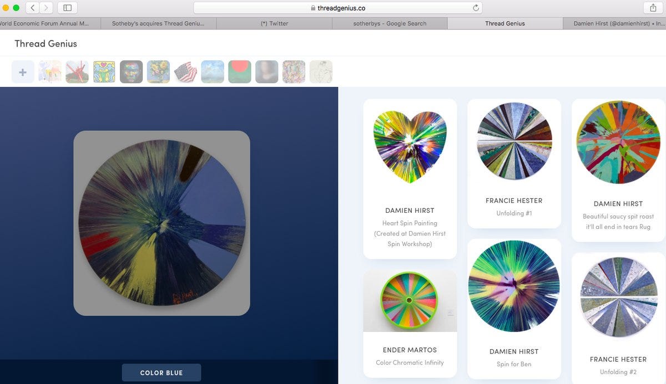This screenshot has height=384, width=666.
Task: Reload the page with the refresh icon
Action: (x=476, y=8)
